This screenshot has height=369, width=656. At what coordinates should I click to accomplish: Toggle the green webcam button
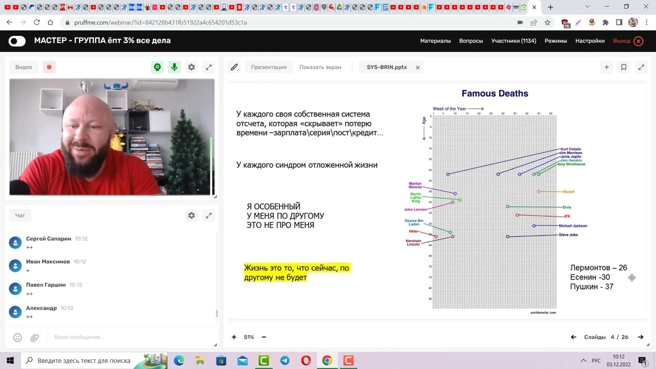click(x=157, y=67)
